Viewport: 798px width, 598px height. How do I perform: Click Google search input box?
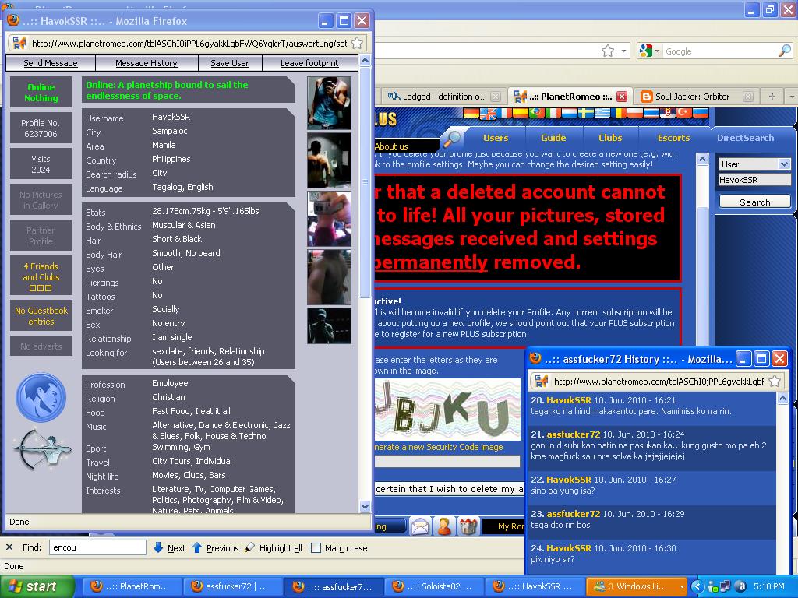721,51
